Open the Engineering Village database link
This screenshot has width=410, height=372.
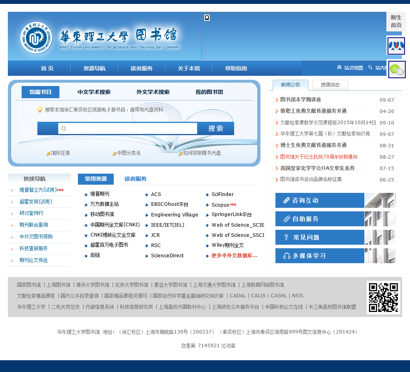pos(174,215)
